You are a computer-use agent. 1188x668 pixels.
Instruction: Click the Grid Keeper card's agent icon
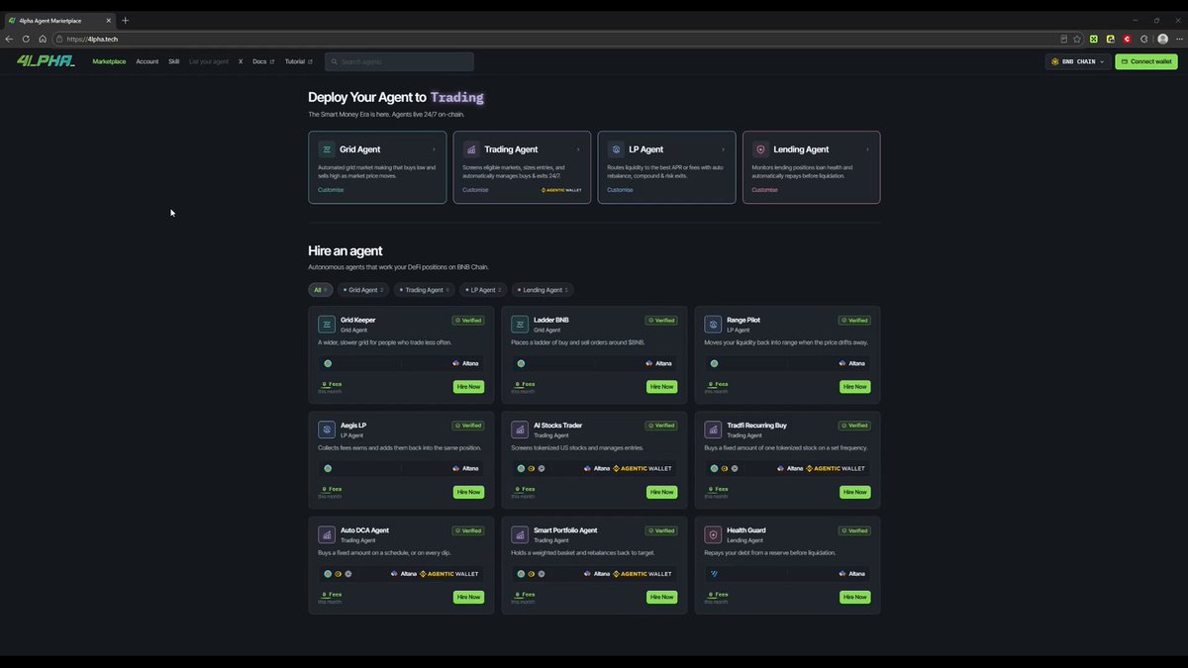(327, 325)
